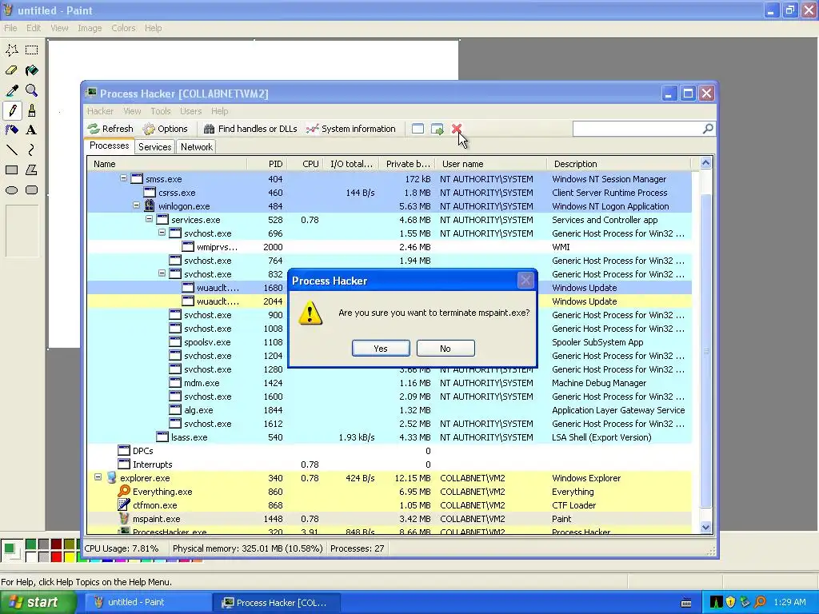Screen dimensions: 819x614
Task: Sort by the Name column header
Action: click(x=167, y=164)
